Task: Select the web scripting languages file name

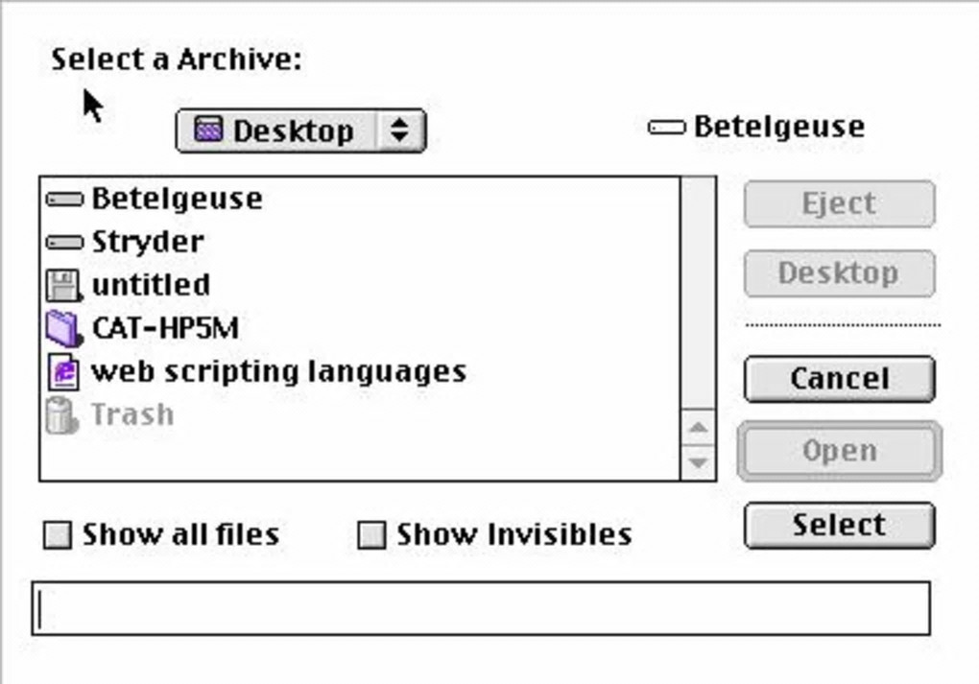Action: pos(278,372)
